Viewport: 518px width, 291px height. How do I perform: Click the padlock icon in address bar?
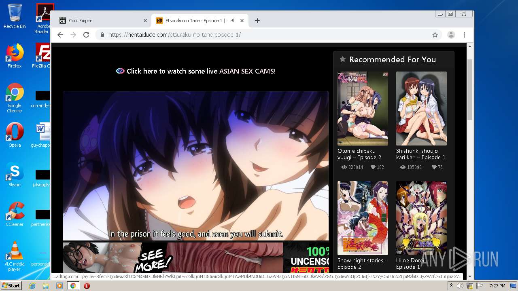102,35
